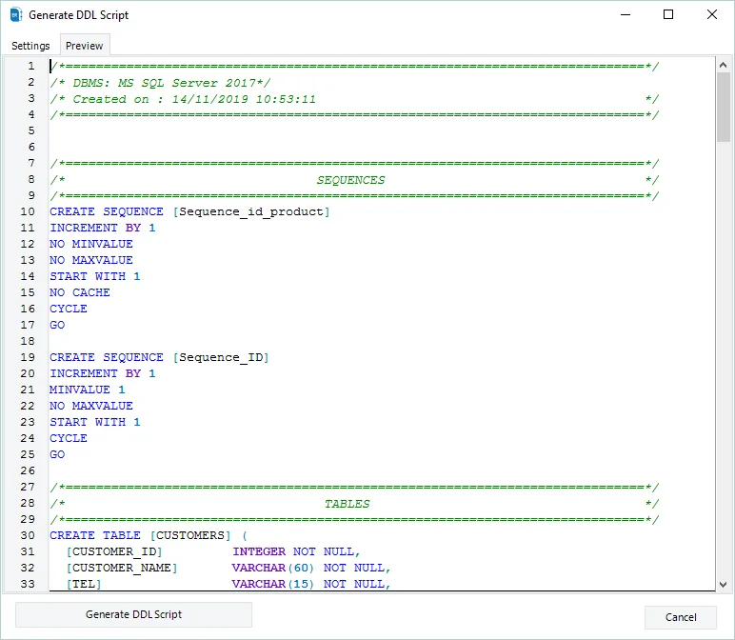Click the 'CREATE TABLE [CUSTOMERS]' line
Image resolution: width=735 pixels, height=640 pixels.
pos(149,535)
